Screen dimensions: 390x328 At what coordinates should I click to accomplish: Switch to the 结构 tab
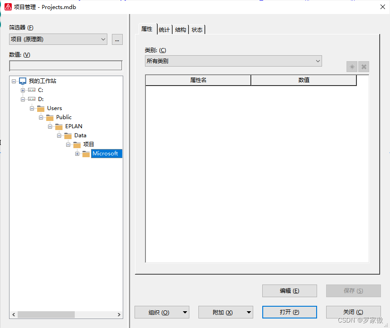[x=181, y=30]
